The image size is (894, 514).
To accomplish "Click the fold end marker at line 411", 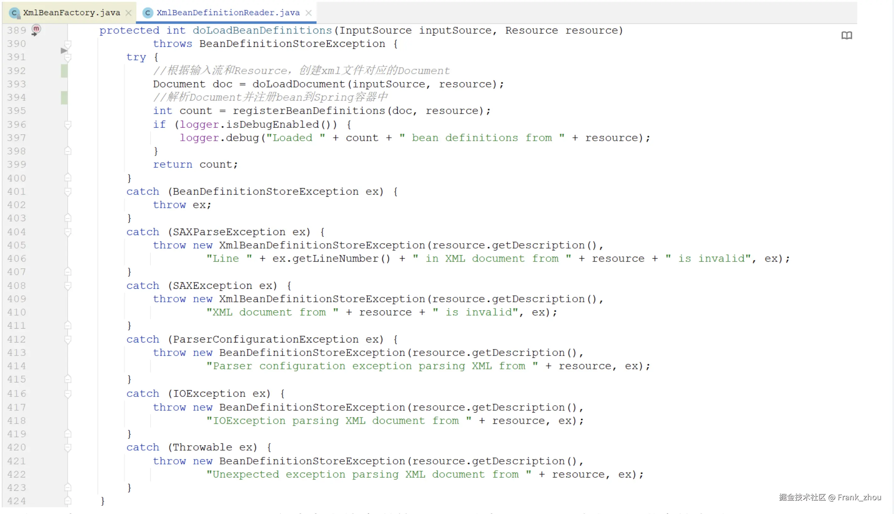I will (68, 325).
